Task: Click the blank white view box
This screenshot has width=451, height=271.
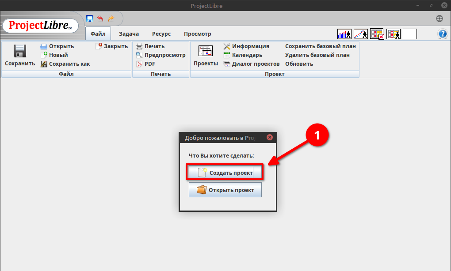Action: tap(410, 34)
